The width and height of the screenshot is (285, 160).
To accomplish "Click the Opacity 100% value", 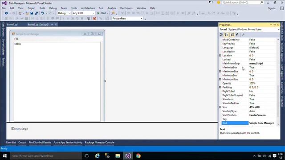I will [252, 83].
